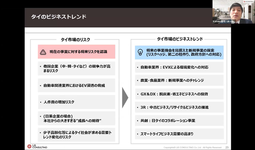This screenshot has width=255, height=150.
Task: Click the warning triangle icon
Action: 43,52
